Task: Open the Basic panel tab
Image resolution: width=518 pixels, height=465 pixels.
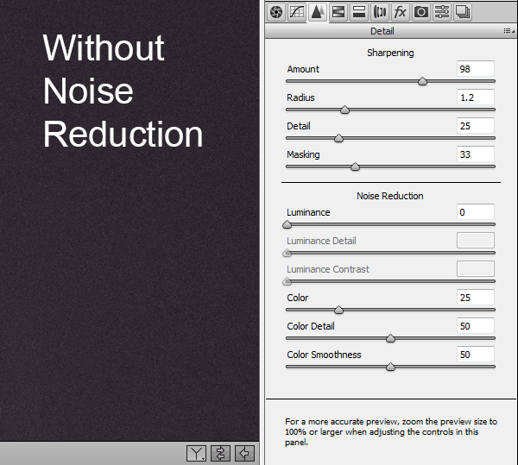Action: point(276,12)
